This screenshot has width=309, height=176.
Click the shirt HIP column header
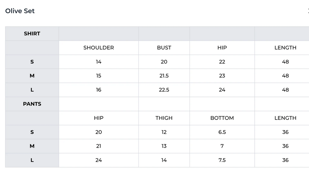coord(222,48)
